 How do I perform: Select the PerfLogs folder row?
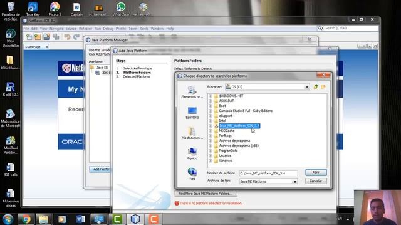coord(225,136)
